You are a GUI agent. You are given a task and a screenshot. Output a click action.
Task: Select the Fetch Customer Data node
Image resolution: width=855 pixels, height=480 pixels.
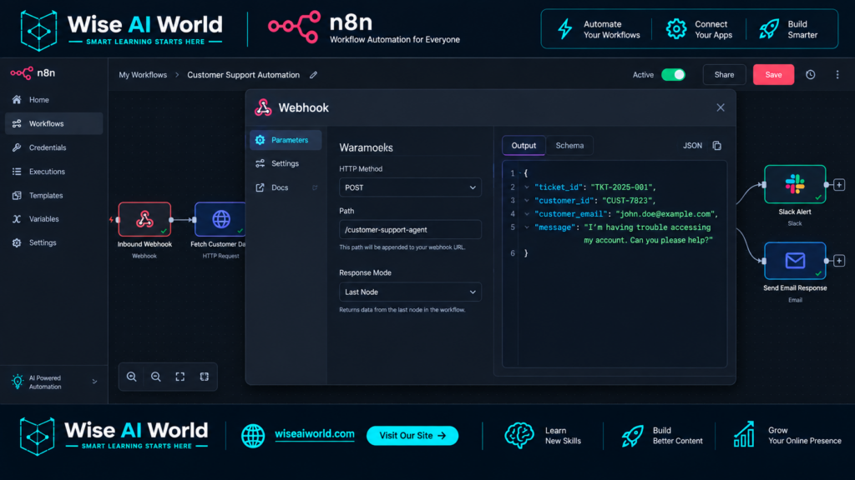(220, 219)
